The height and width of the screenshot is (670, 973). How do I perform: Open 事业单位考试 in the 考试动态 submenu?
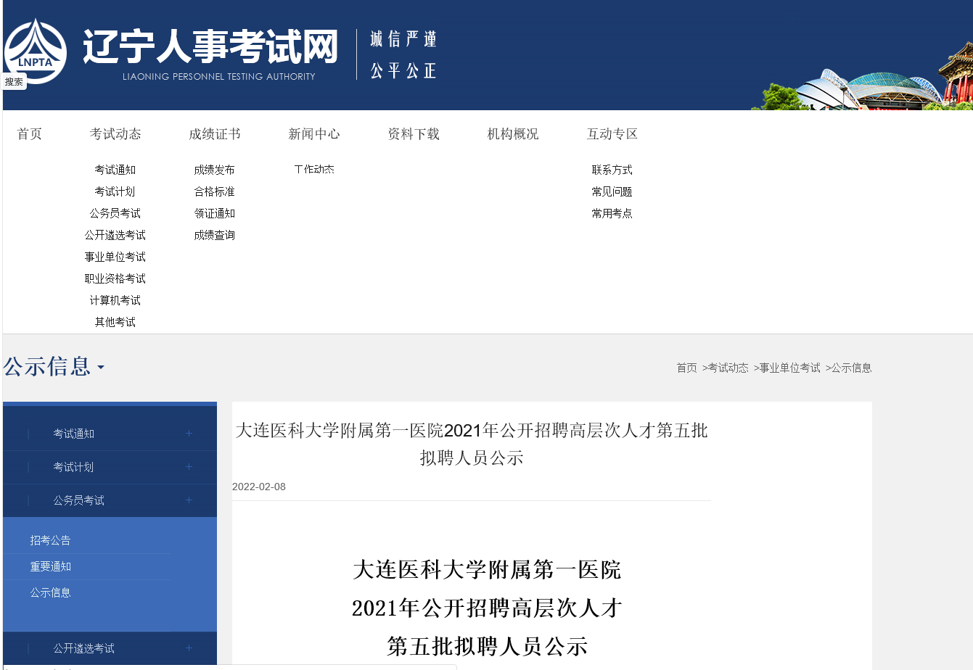point(115,257)
